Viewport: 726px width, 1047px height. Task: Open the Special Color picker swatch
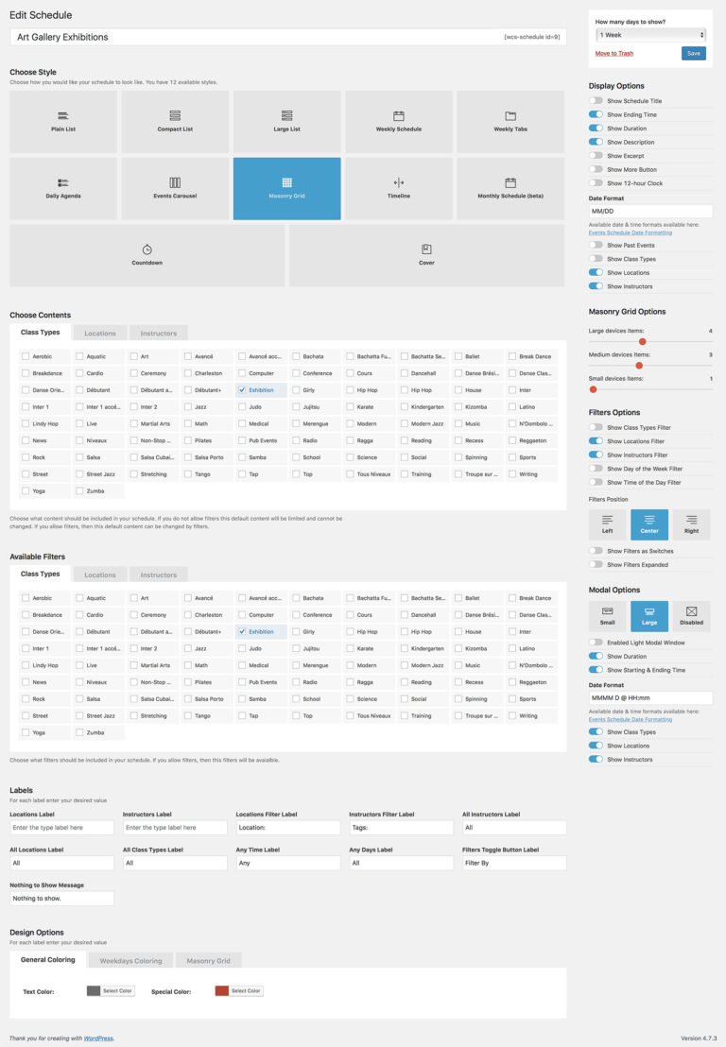pyautogui.click(x=222, y=991)
